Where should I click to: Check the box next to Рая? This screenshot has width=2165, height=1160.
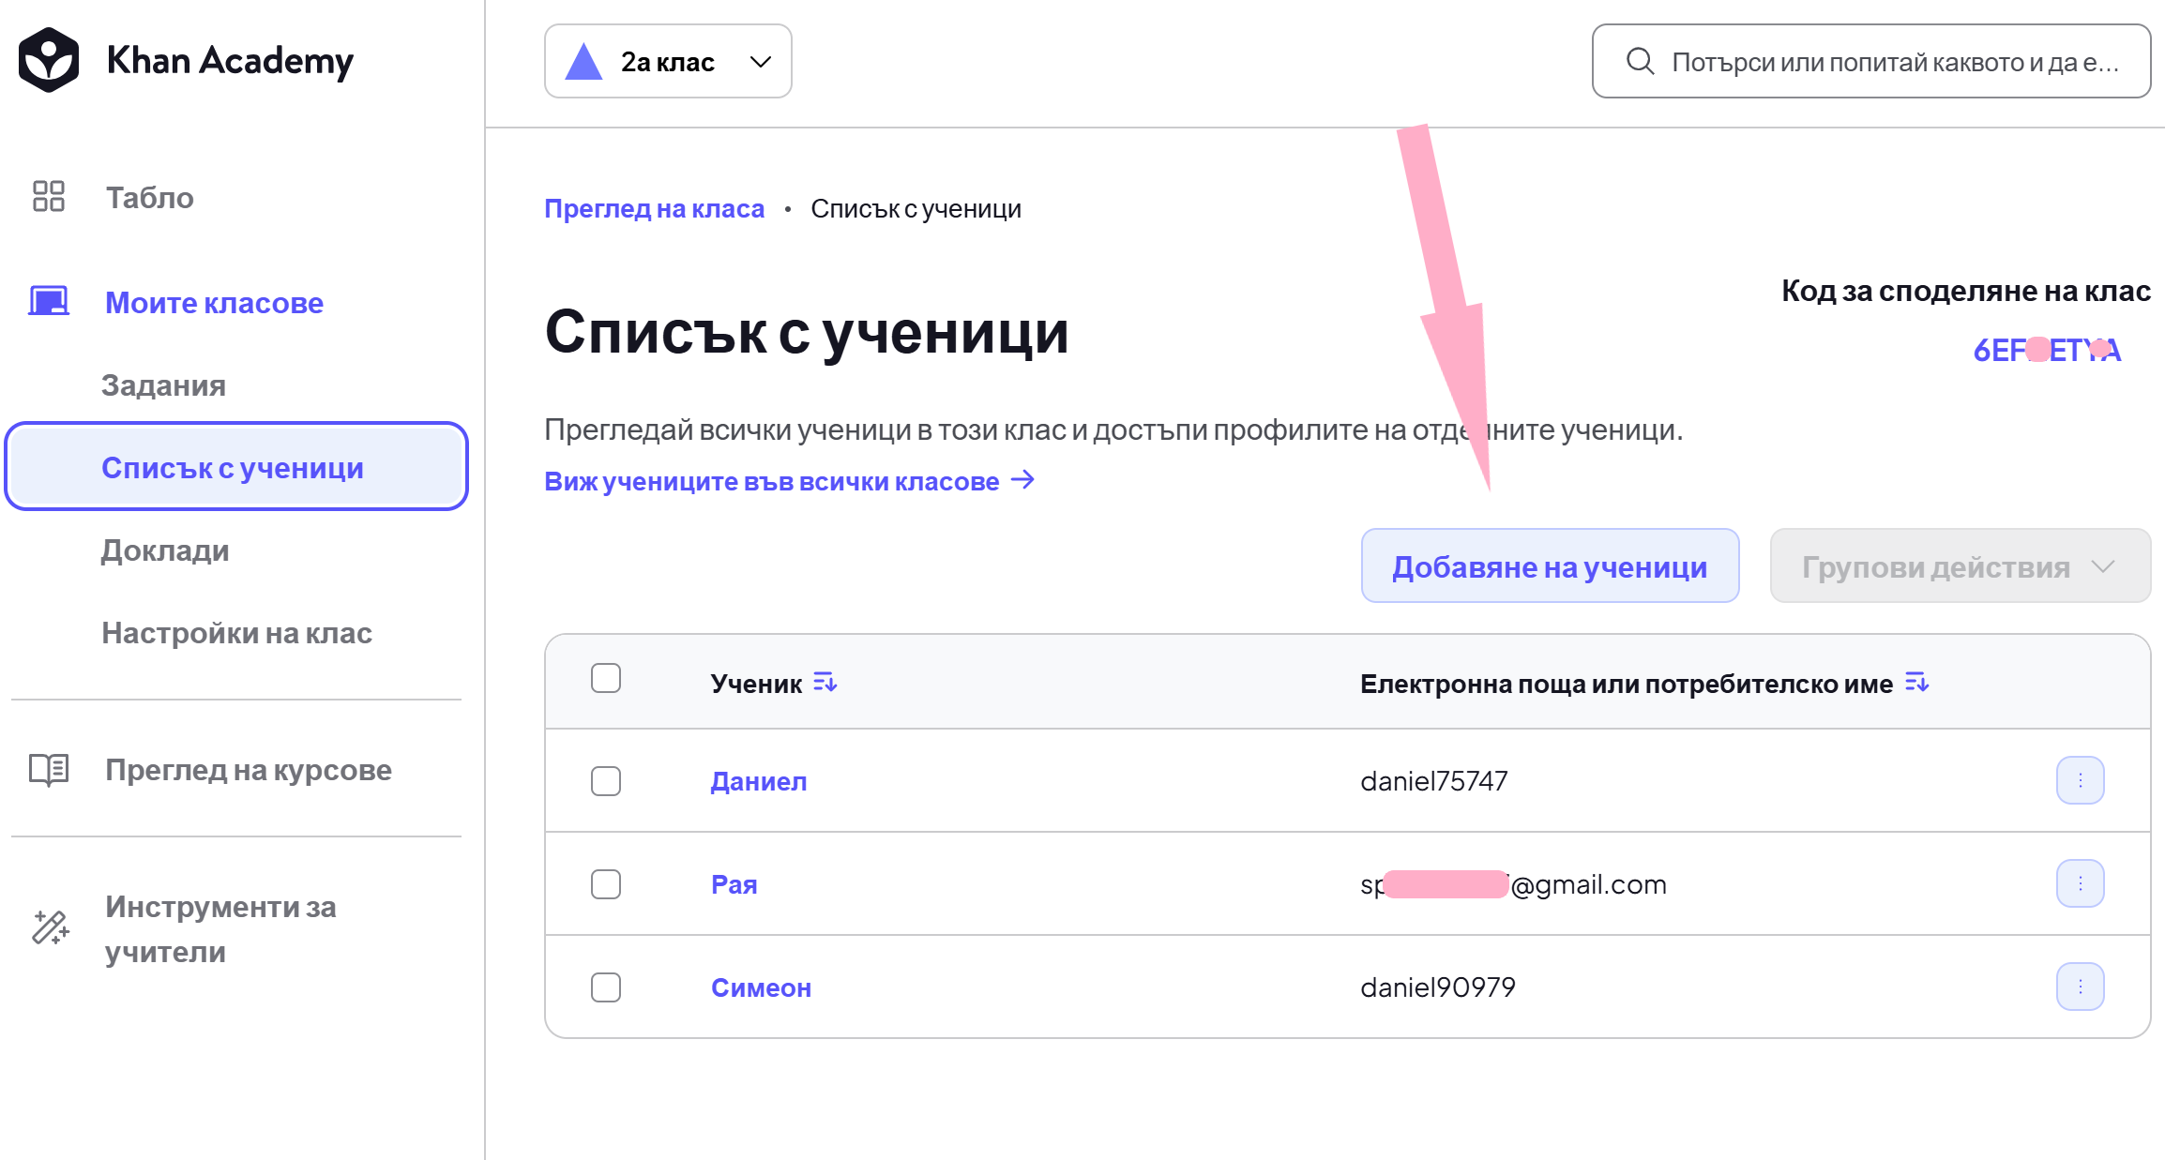(606, 884)
